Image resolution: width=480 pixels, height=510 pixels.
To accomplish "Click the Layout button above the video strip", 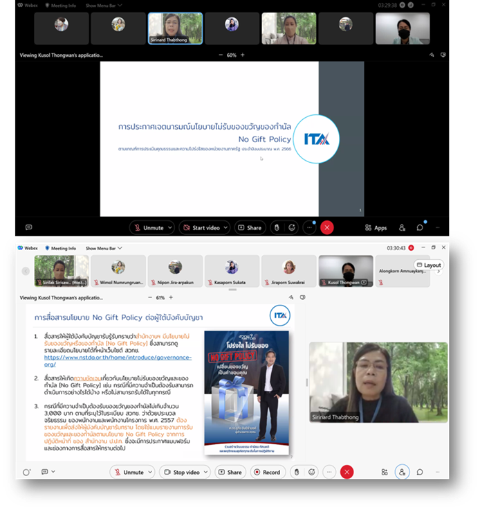I will (x=428, y=265).
